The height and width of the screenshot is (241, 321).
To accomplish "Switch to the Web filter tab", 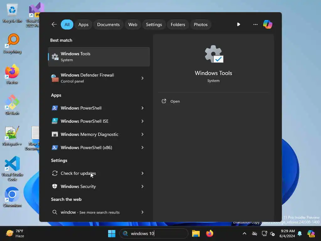I will 133,24.
